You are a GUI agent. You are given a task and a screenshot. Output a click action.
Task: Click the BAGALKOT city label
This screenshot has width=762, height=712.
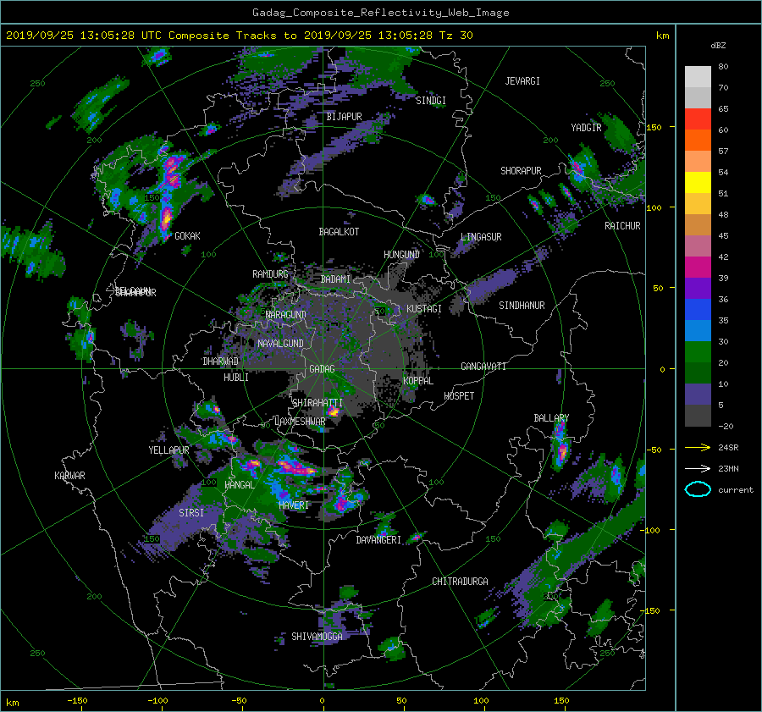(x=339, y=232)
